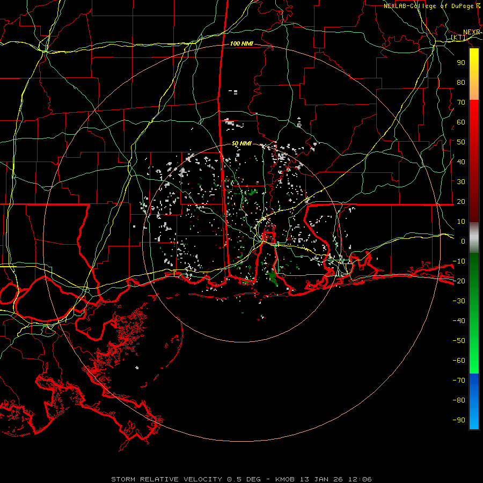Click the 0 value on the velocity scale
Screen dimensions: 483x483
pyautogui.click(x=463, y=241)
